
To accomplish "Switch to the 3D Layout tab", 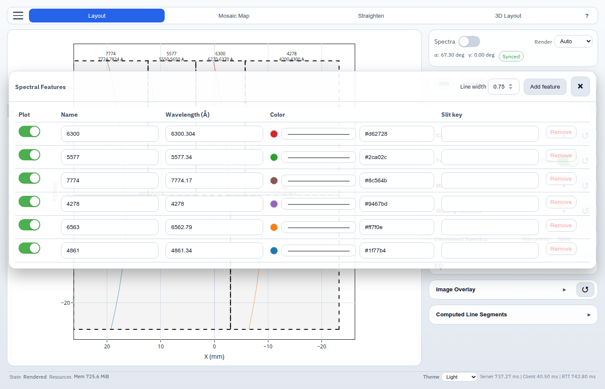I will coord(508,16).
